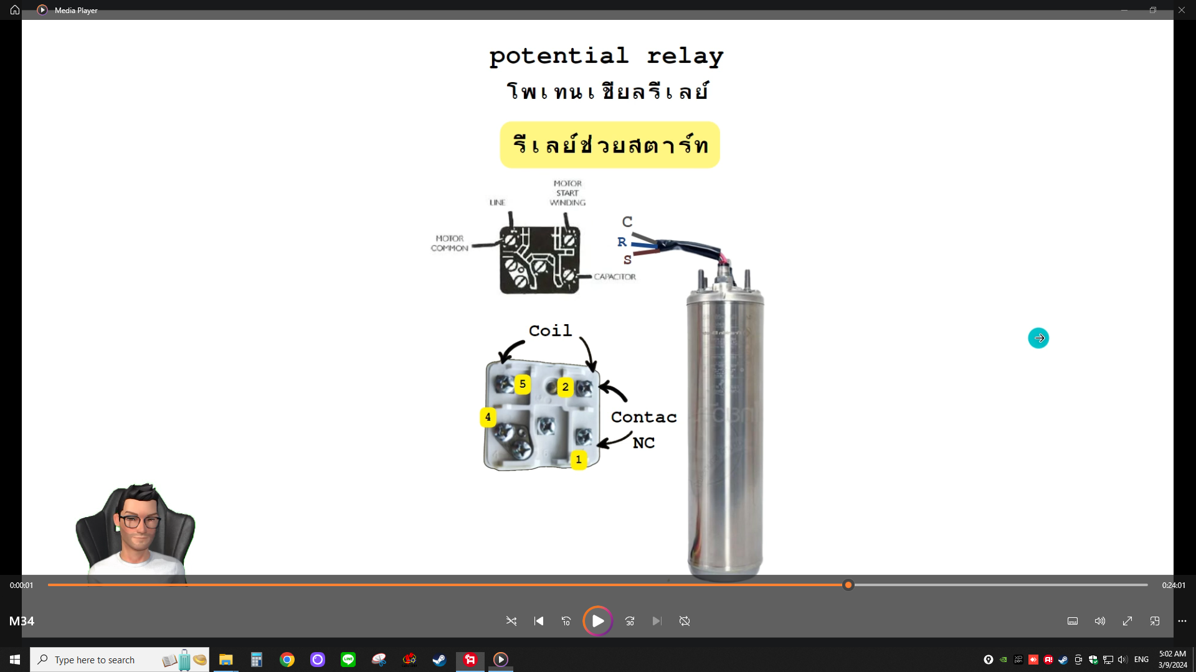Open Steam from the taskbar
The image size is (1196, 672).
tap(440, 660)
